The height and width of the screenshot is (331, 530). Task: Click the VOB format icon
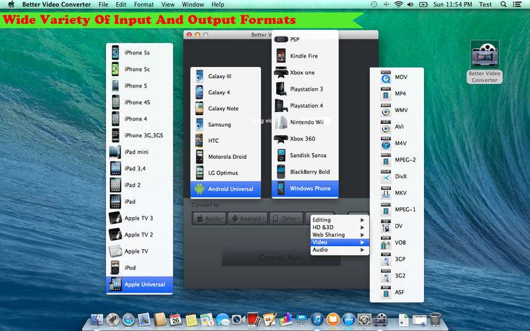pos(386,242)
